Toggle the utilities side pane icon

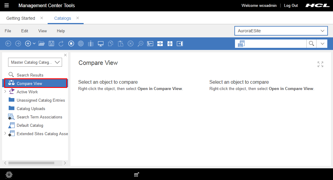click(180, 44)
